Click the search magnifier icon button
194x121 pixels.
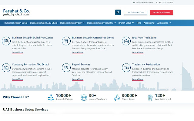[118, 12]
